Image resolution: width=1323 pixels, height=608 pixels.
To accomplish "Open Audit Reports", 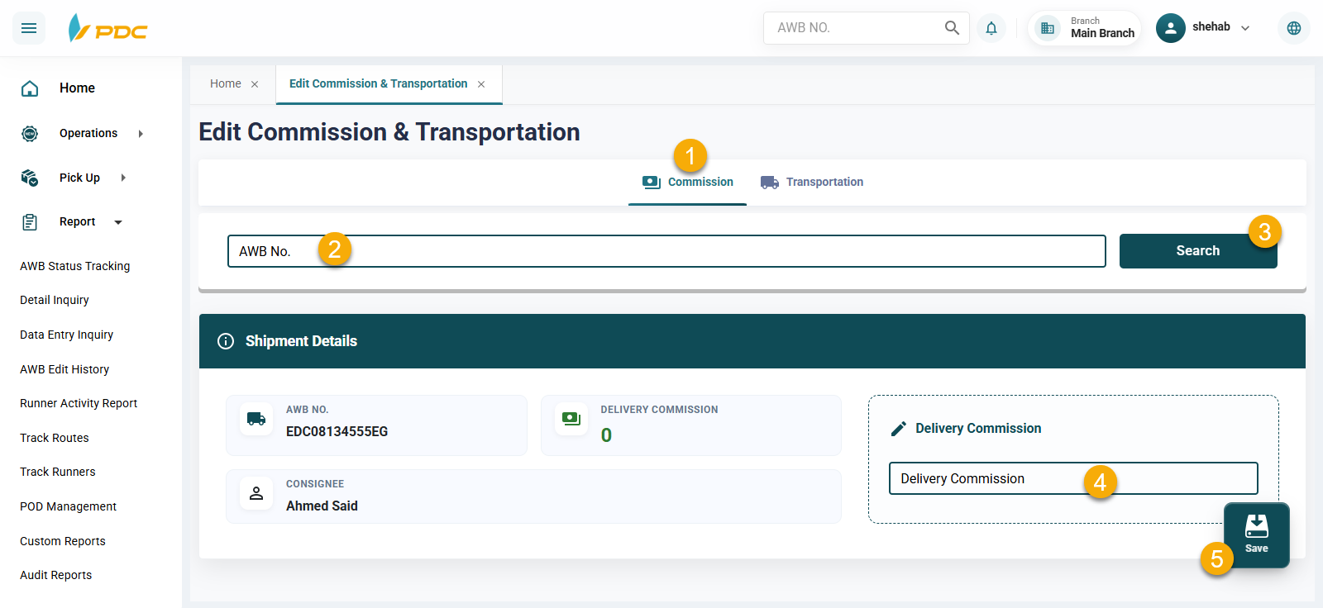I will 56,575.
